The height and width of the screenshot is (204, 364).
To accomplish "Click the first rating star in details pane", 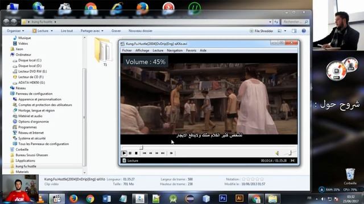I will pos(243,179).
